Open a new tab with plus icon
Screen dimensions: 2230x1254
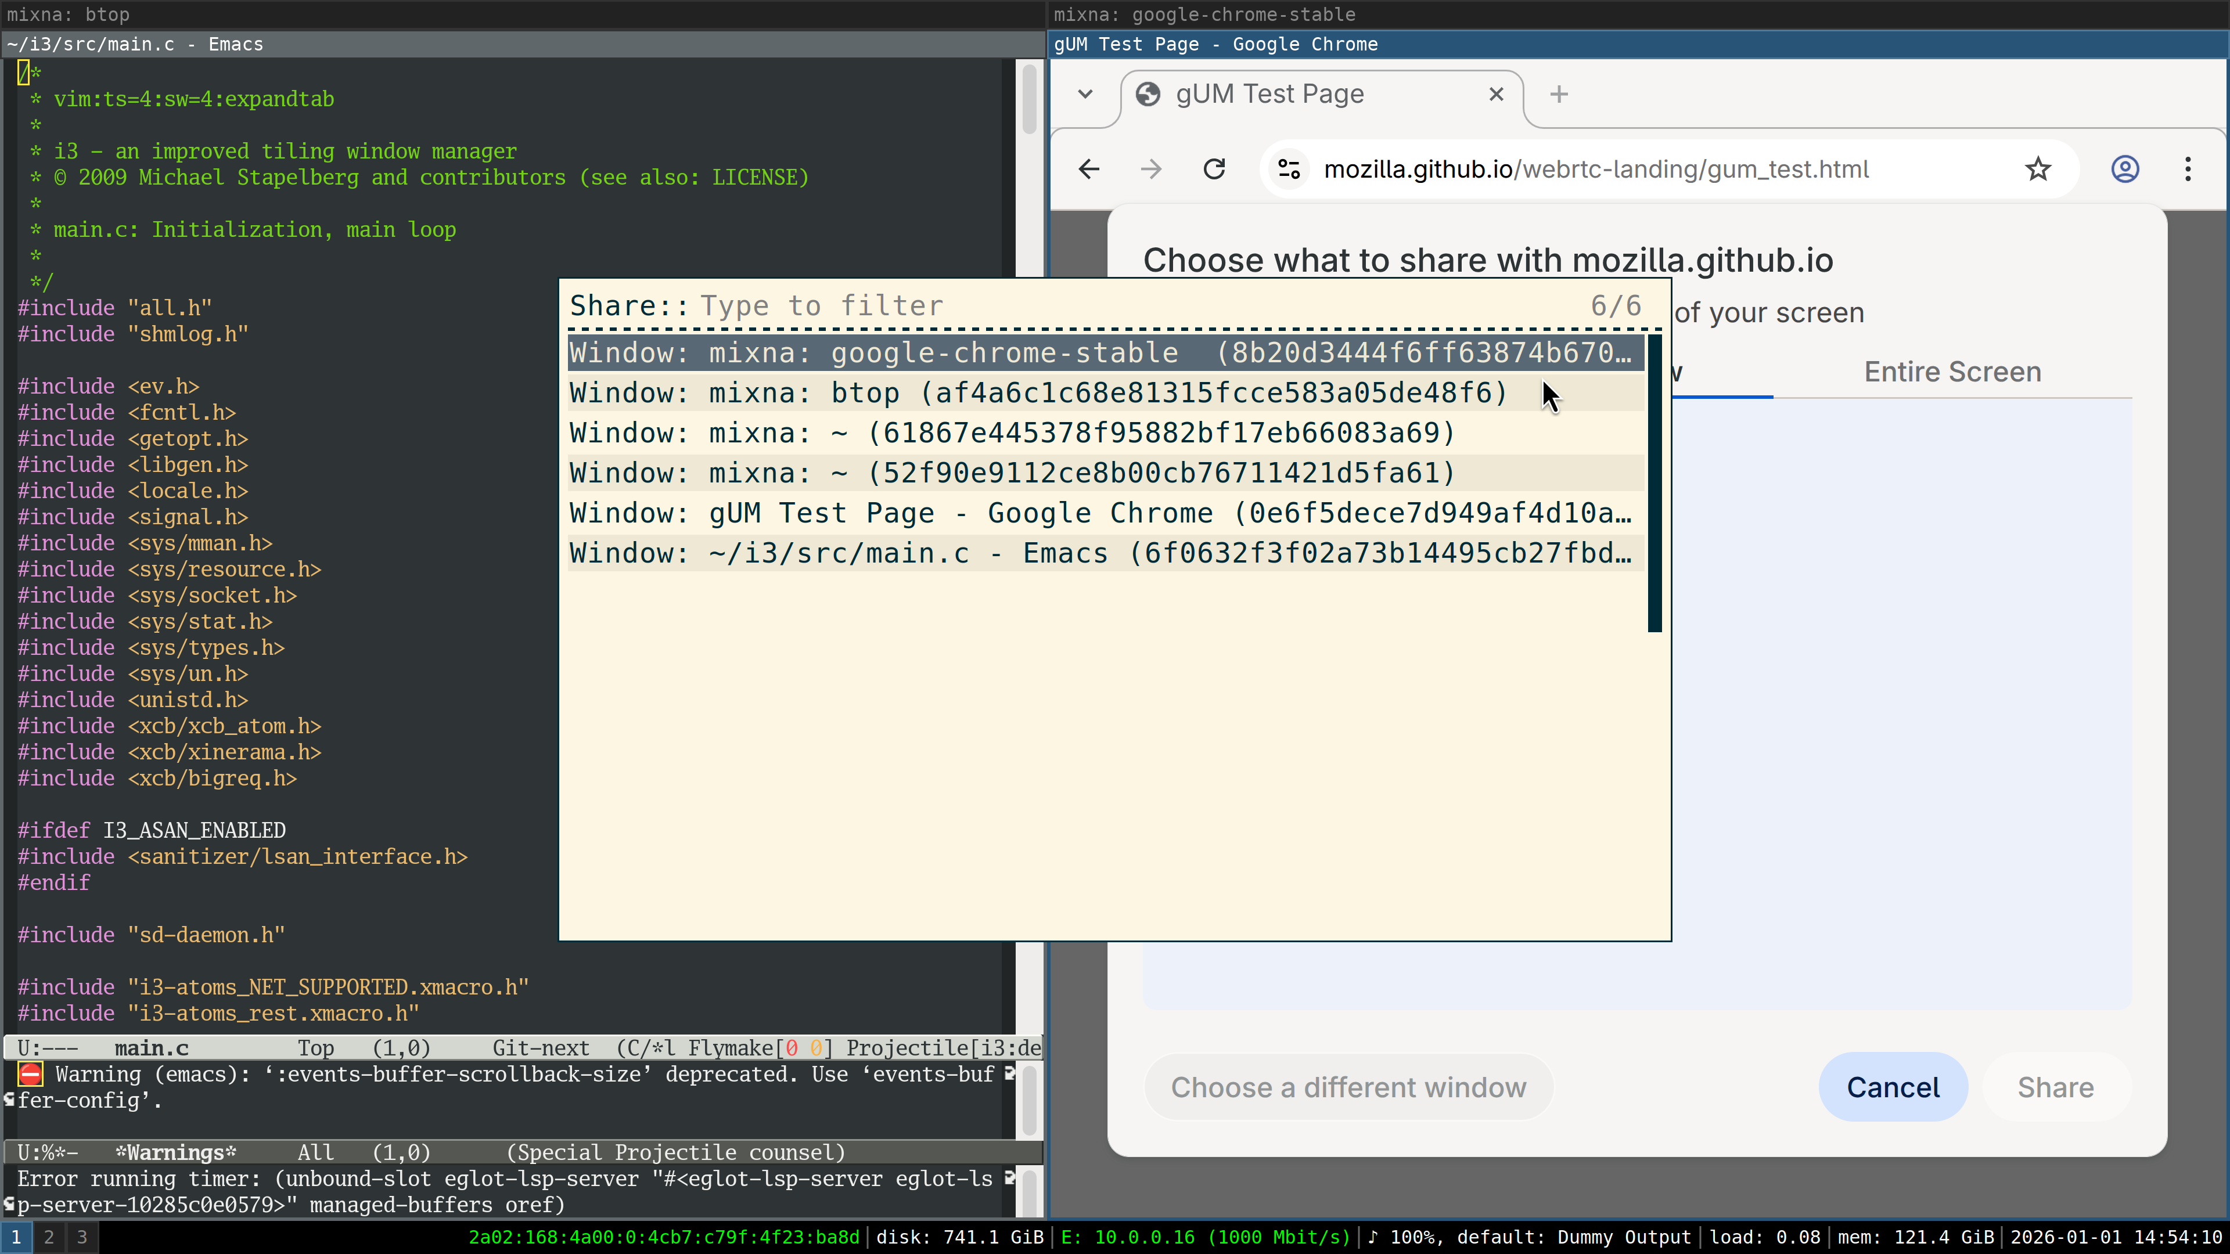[x=1558, y=94]
